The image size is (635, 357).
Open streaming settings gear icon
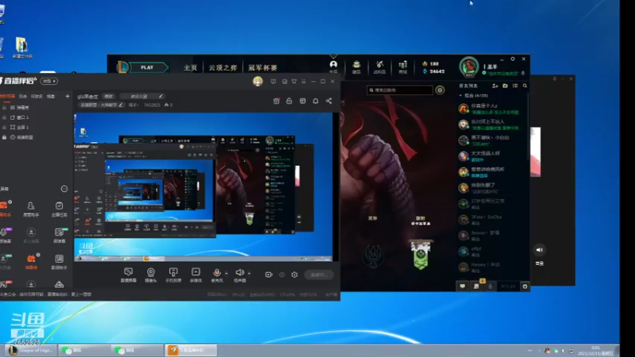click(294, 274)
